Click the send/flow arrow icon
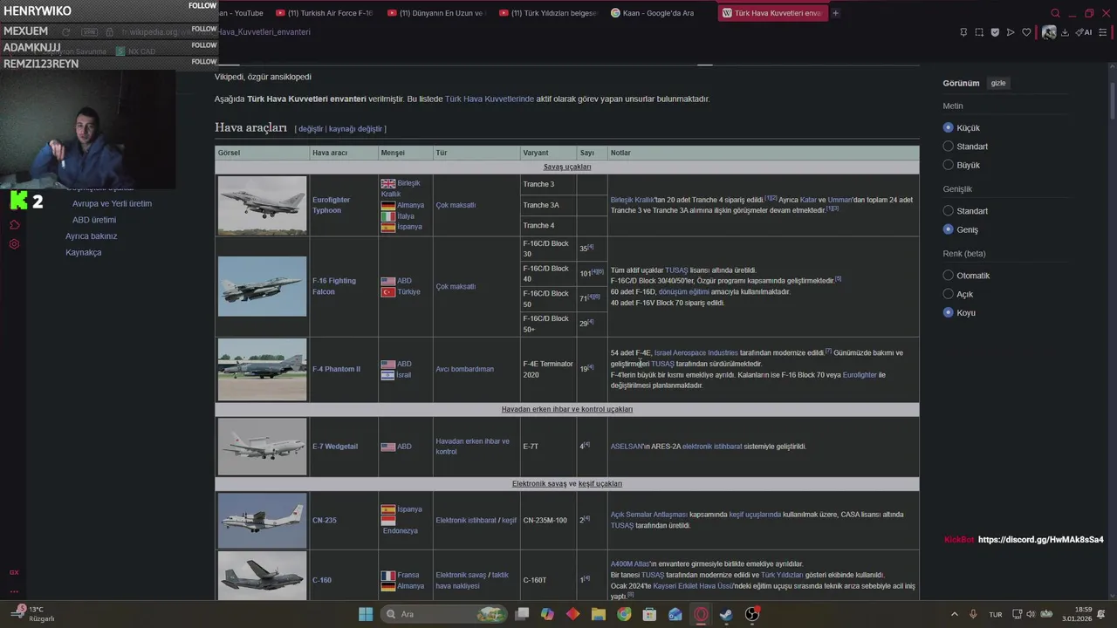 [x=1011, y=32]
